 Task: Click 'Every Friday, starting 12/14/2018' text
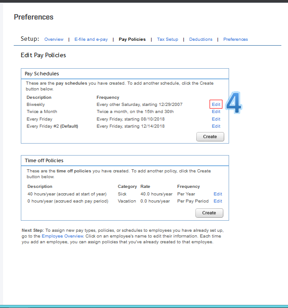[x=130, y=126]
